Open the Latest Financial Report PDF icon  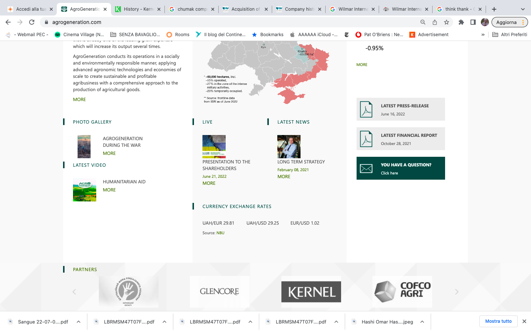click(366, 139)
